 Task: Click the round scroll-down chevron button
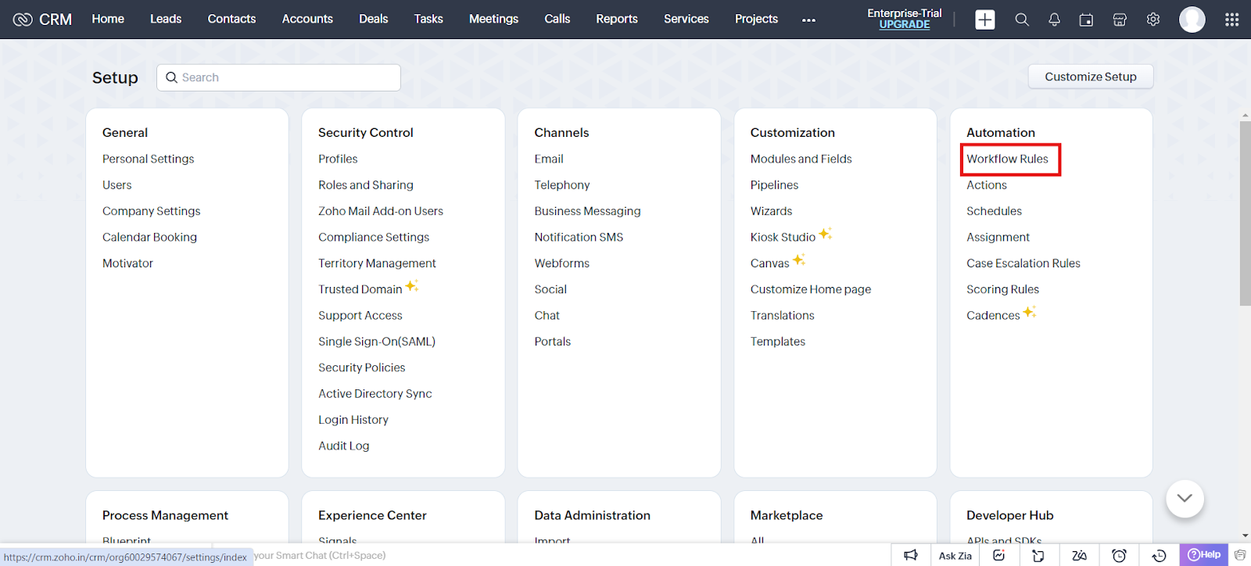(x=1185, y=499)
